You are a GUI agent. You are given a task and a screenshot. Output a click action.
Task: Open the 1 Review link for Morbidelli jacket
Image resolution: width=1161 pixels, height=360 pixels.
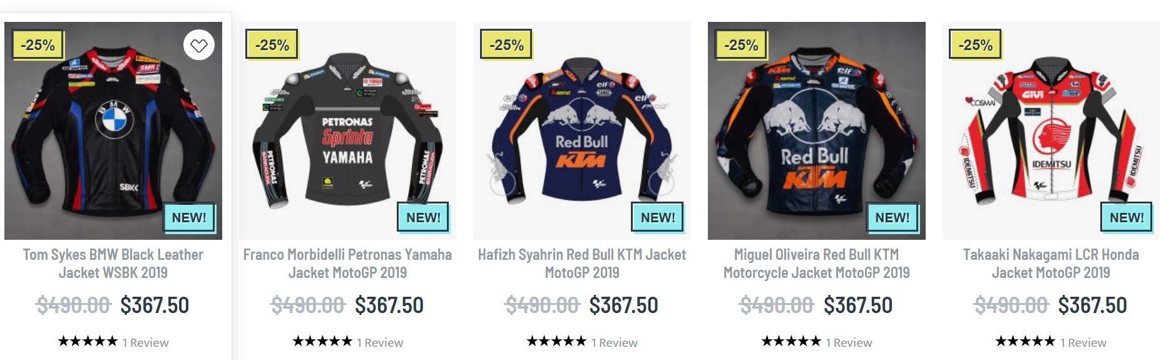pyautogui.click(x=380, y=342)
